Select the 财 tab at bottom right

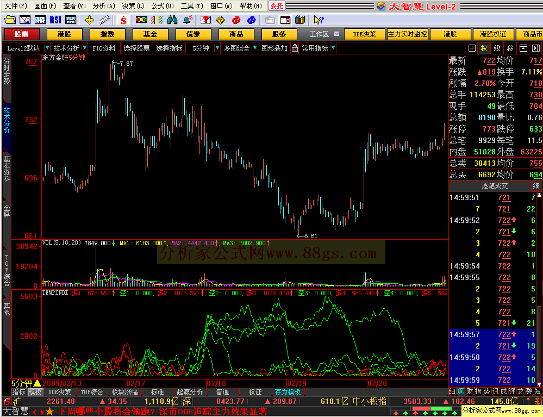(469, 391)
